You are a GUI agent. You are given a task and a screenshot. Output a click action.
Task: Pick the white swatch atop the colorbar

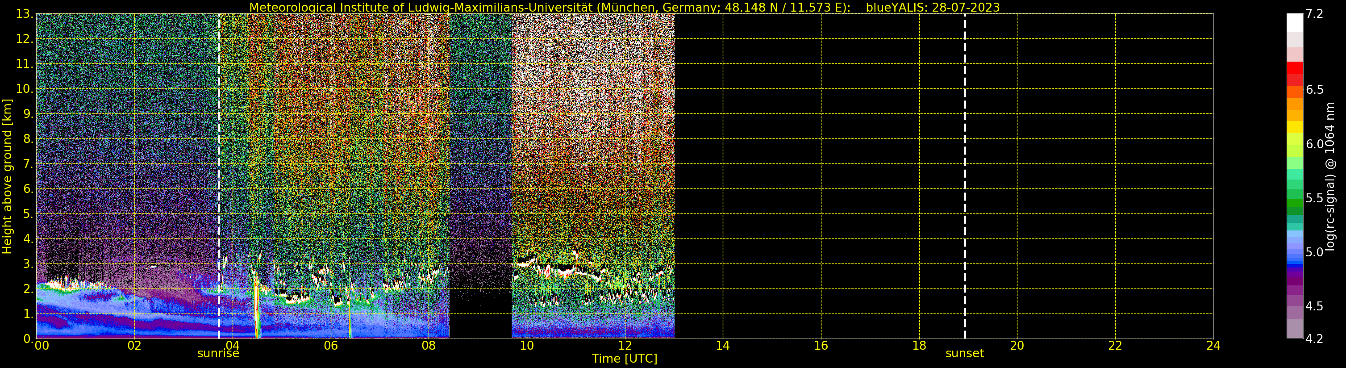(x=1295, y=22)
